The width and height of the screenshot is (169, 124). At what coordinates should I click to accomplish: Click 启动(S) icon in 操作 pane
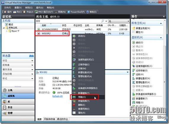(x=133, y=43)
